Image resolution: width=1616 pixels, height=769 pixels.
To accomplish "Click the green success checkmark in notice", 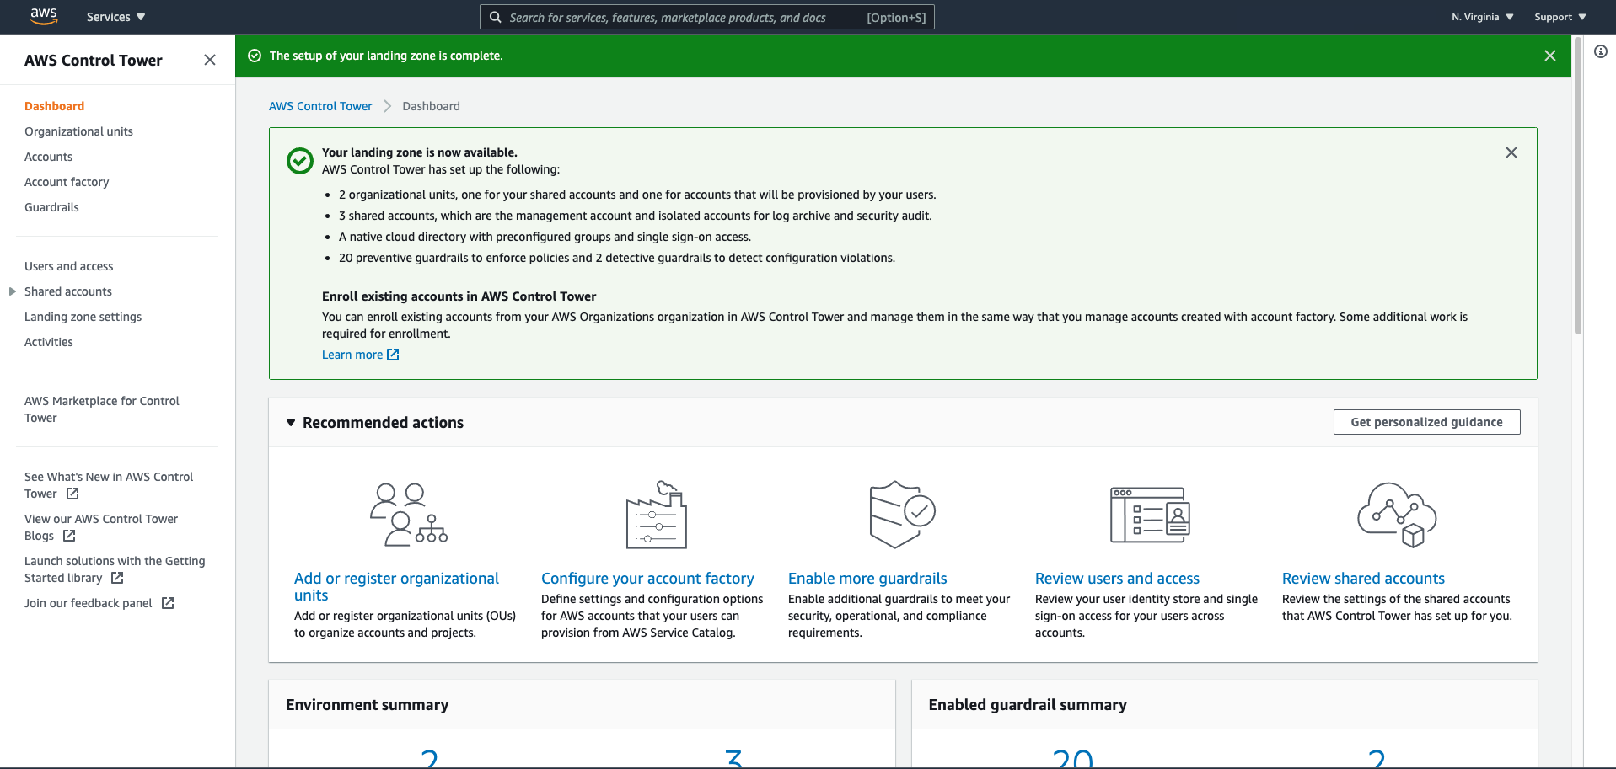I will tap(300, 160).
